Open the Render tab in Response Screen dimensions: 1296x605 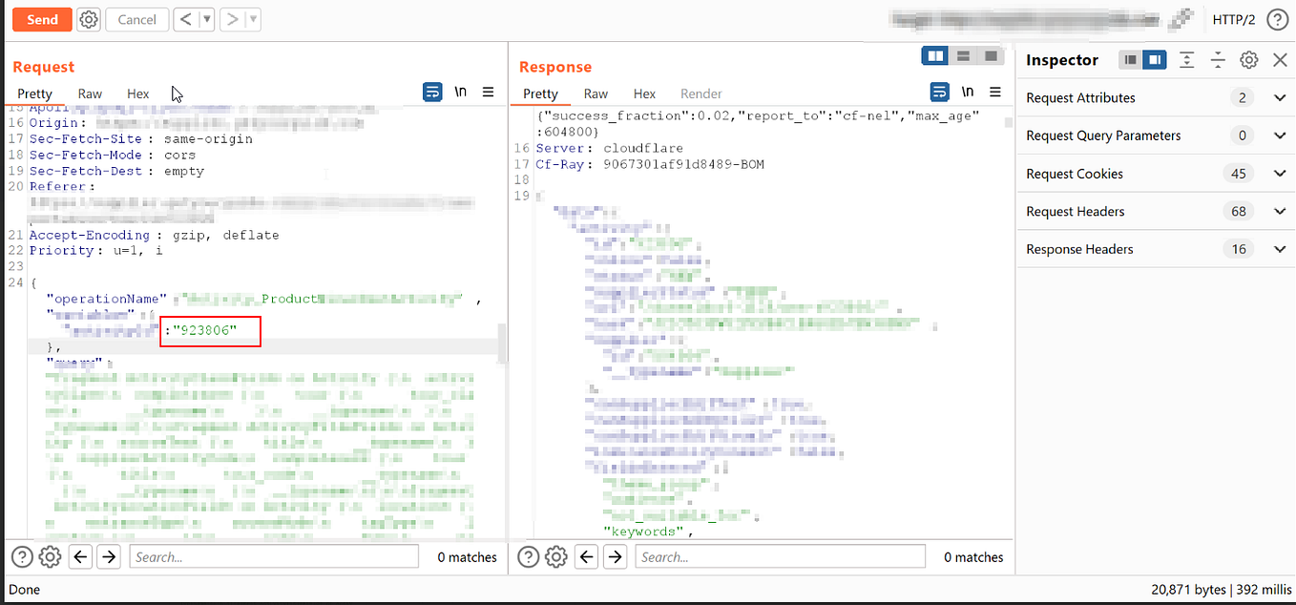coord(700,94)
